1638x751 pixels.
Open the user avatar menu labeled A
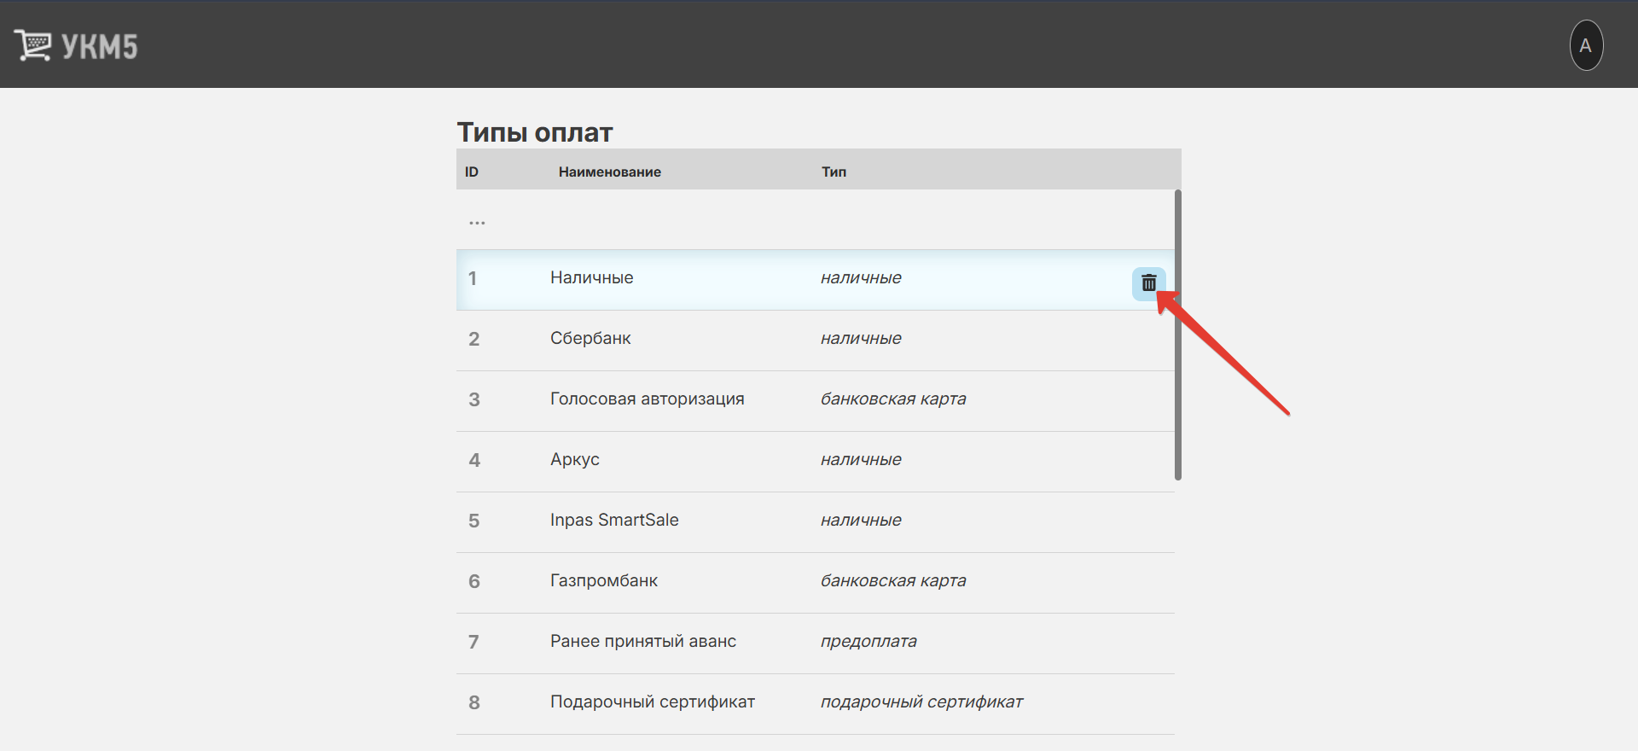click(x=1586, y=45)
